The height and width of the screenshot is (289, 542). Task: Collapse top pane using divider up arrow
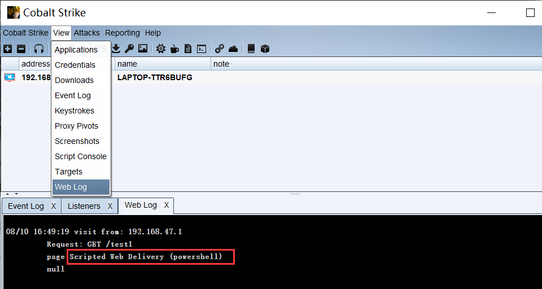pos(7,194)
